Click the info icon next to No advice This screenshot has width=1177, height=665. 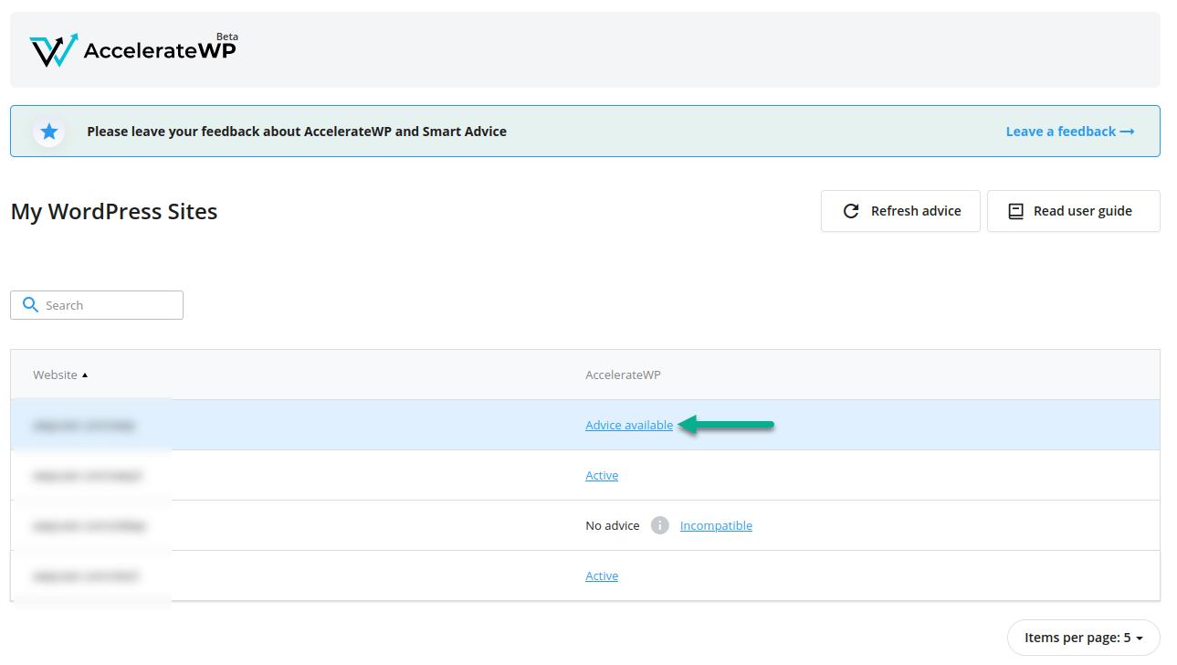[x=659, y=525]
